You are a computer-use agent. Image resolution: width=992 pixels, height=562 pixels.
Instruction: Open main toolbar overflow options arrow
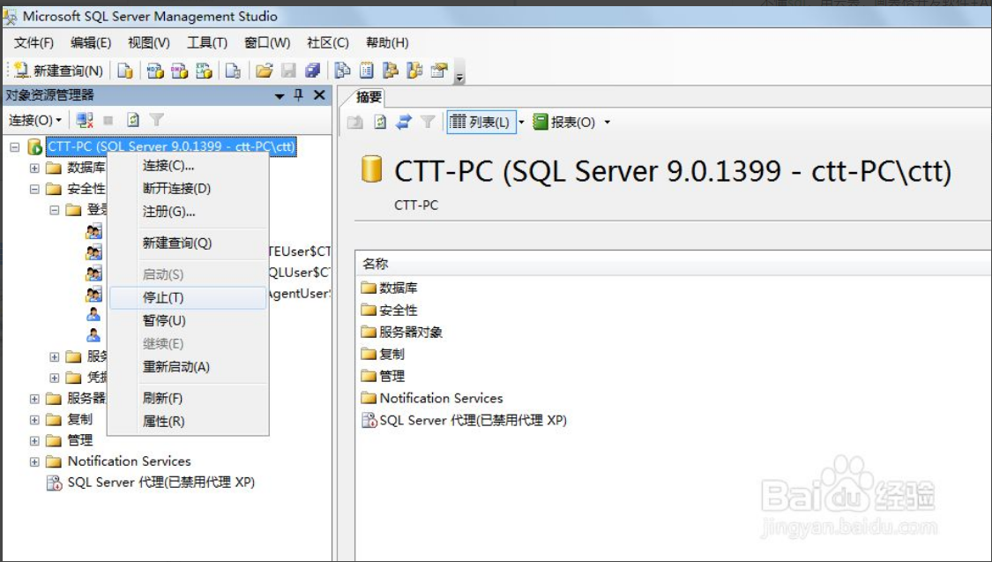460,71
